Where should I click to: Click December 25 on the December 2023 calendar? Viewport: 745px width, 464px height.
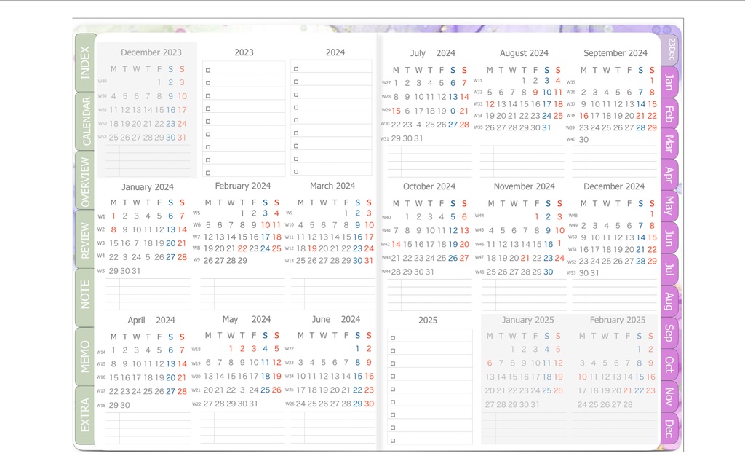coord(113,135)
